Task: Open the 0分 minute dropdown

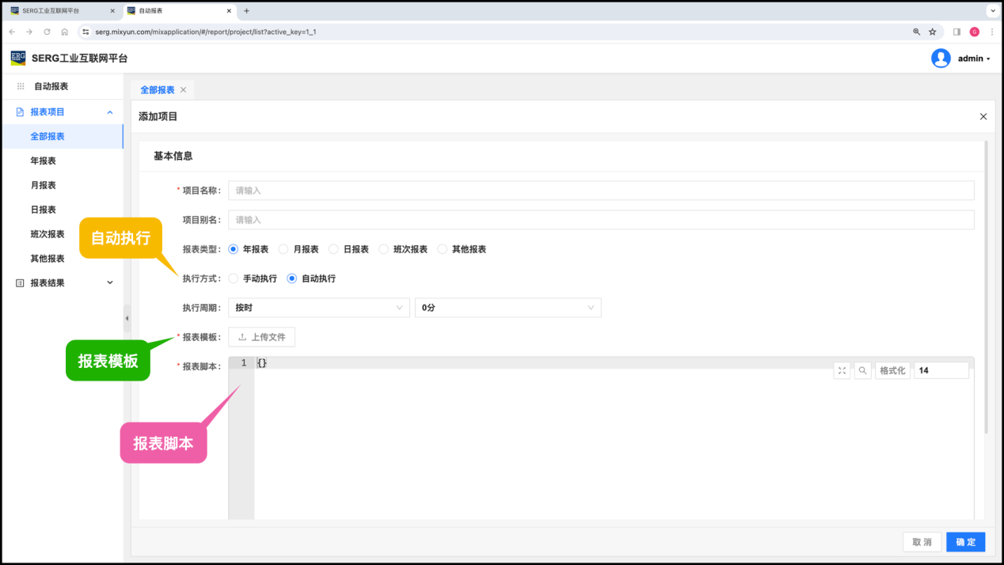Action: coord(508,308)
